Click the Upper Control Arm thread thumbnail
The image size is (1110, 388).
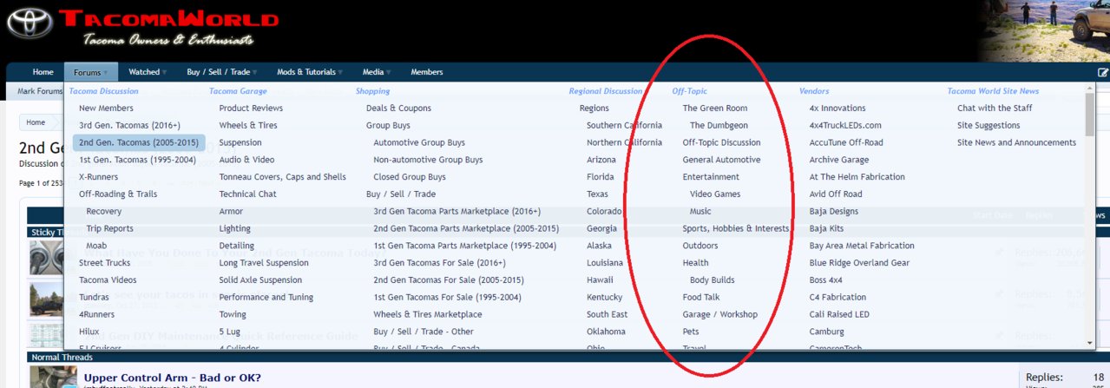coord(51,377)
